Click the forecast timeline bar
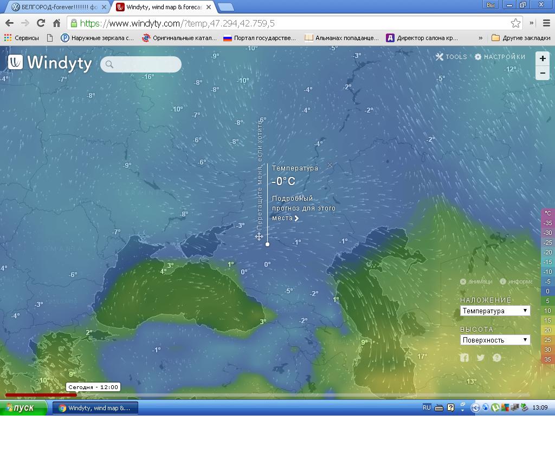 (271, 395)
